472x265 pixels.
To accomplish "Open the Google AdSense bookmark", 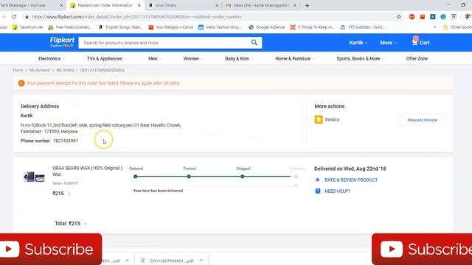I will click(x=267, y=27).
